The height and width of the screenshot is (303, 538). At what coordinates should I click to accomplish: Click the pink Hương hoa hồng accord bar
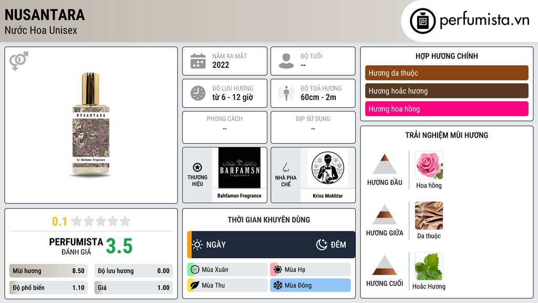(x=447, y=109)
